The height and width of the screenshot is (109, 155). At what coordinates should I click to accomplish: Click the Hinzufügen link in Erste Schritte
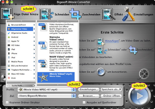112,41
